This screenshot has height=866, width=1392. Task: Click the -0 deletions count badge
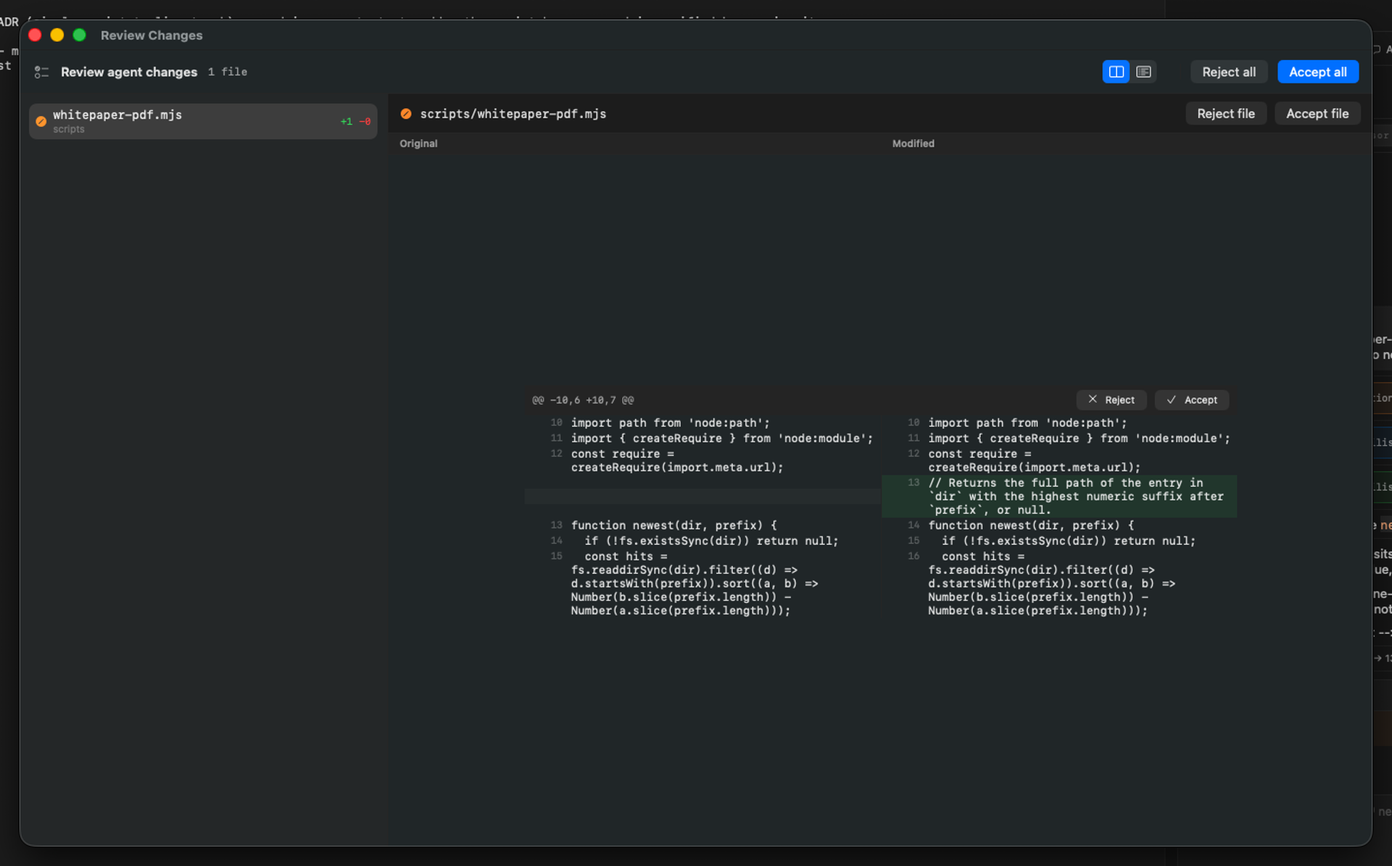coord(365,122)
